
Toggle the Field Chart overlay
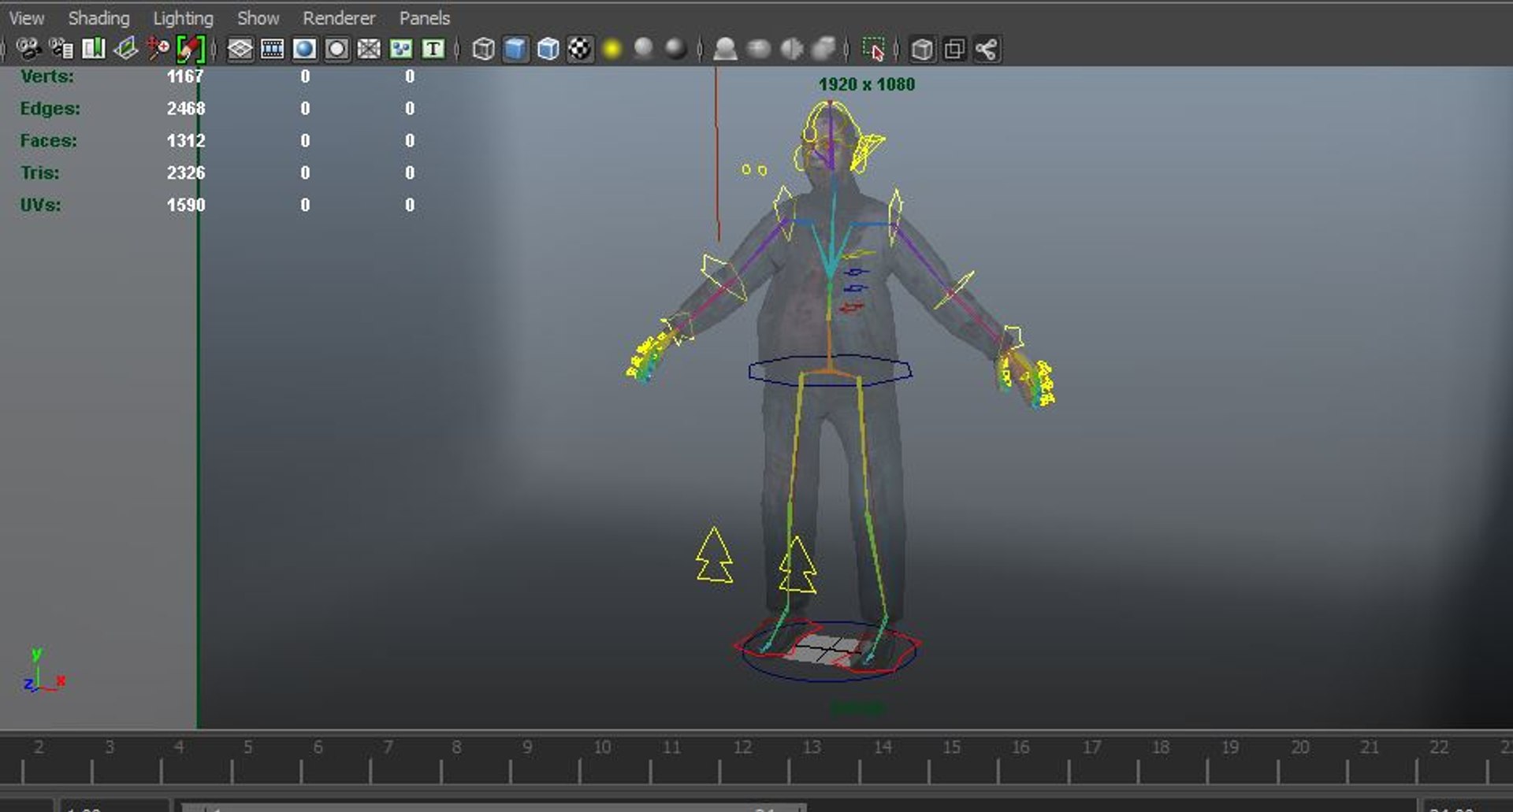369,49
